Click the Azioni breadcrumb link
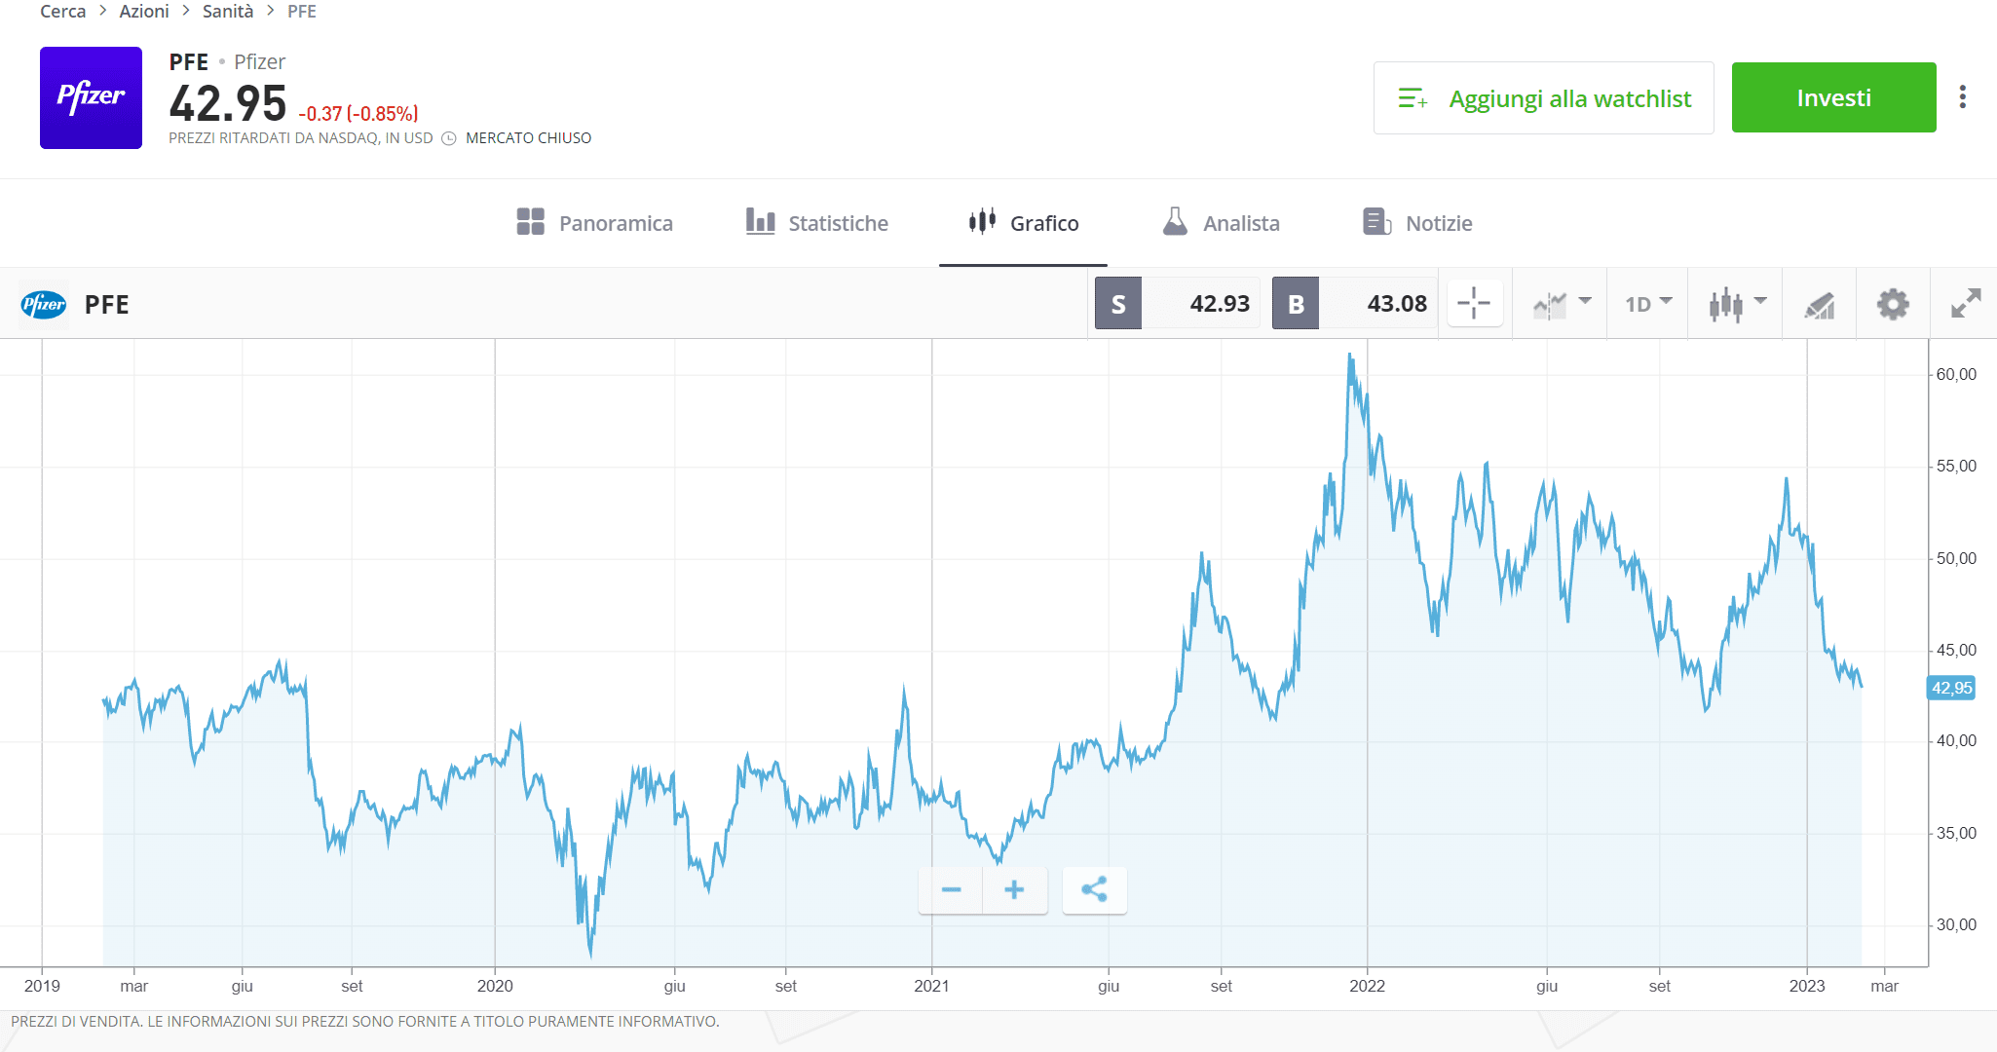Image resolution: width=1997 pixels, height=1052 pixels. pos(144,12)
